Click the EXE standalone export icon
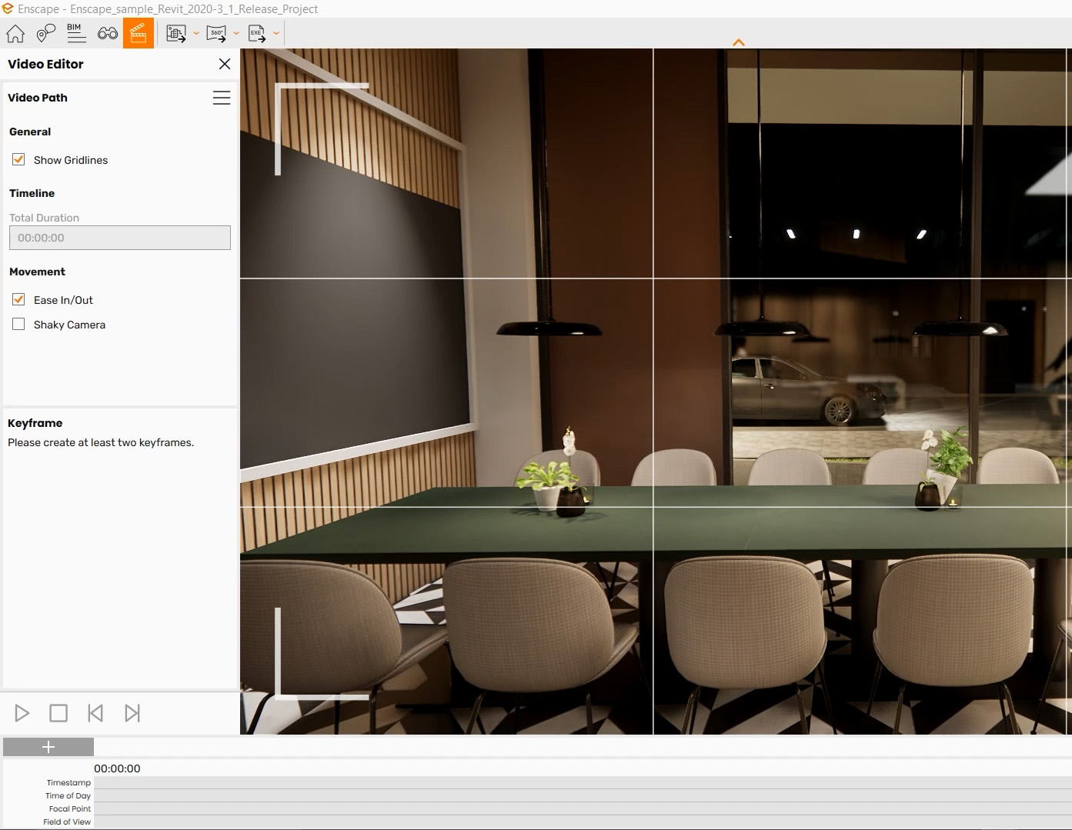 (x=257, y=33)
